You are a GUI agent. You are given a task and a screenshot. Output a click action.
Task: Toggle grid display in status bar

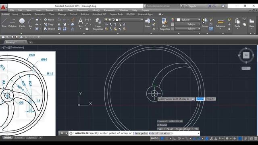(162, 139)
